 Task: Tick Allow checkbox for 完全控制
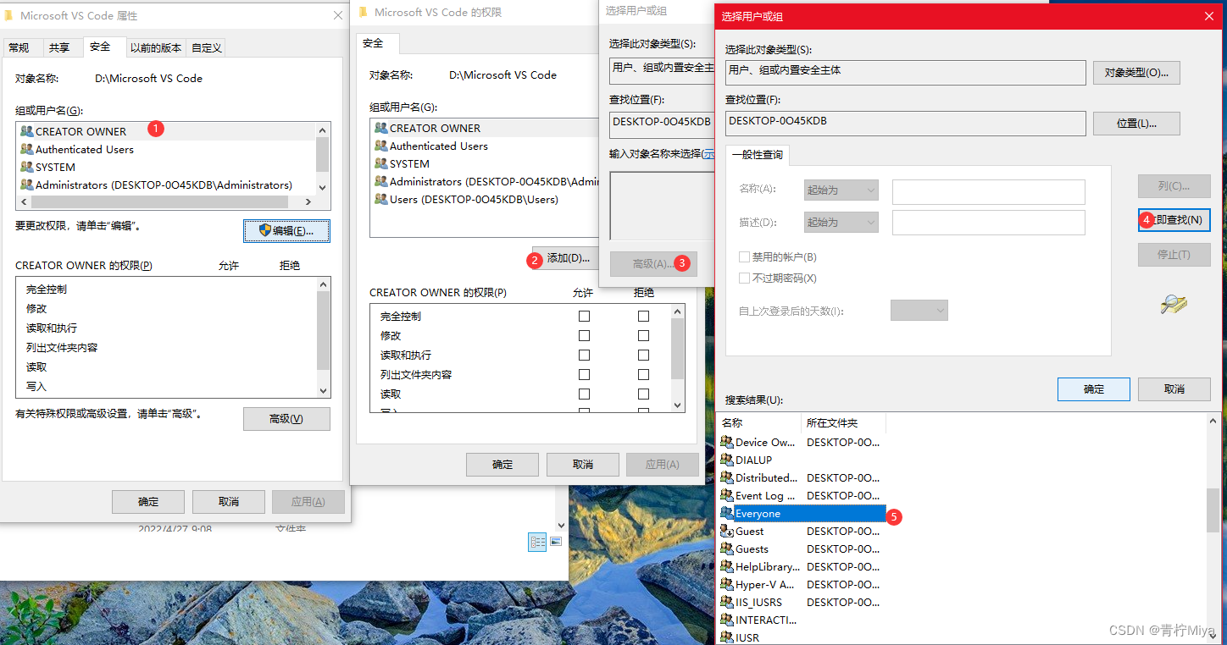[584, 316]
